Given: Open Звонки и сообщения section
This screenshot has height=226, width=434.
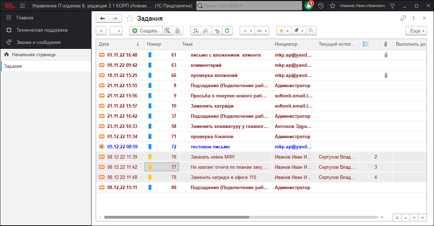Looking at the screenshot, I should point(38,42).
